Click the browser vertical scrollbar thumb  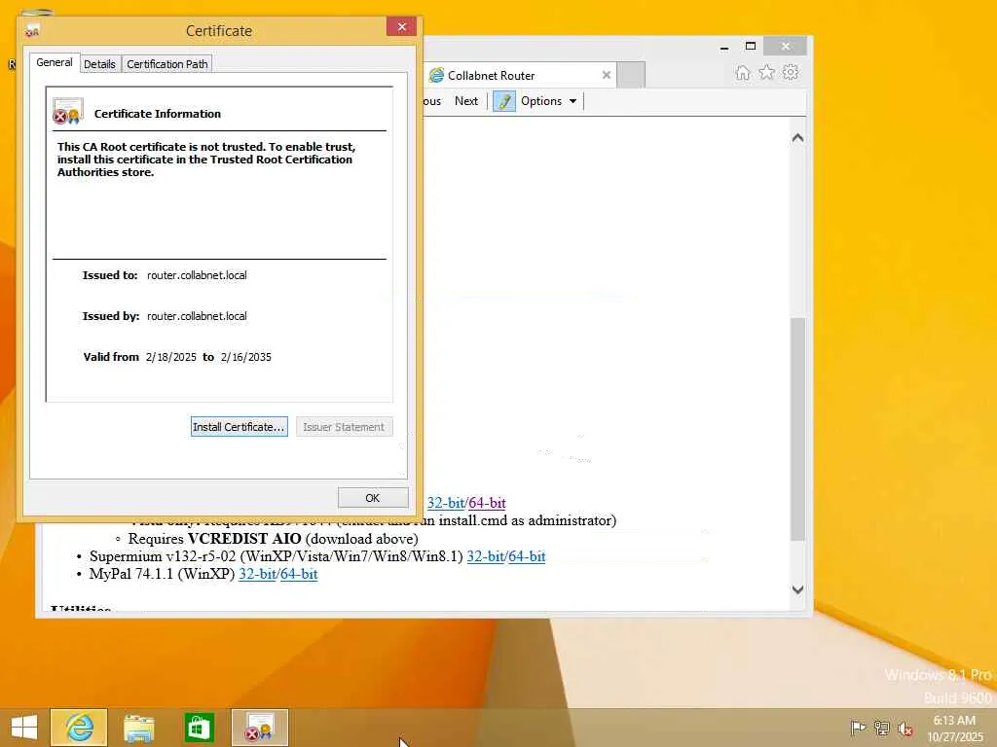(797, 429)
